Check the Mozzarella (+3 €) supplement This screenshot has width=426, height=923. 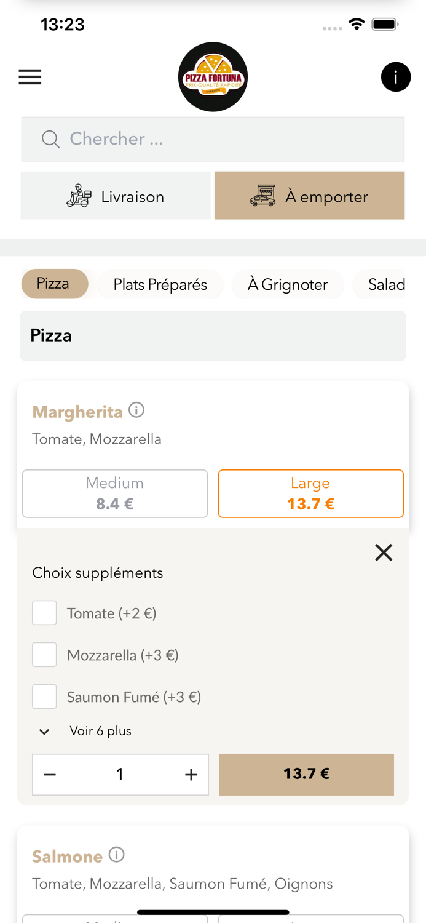coord(44,654)
